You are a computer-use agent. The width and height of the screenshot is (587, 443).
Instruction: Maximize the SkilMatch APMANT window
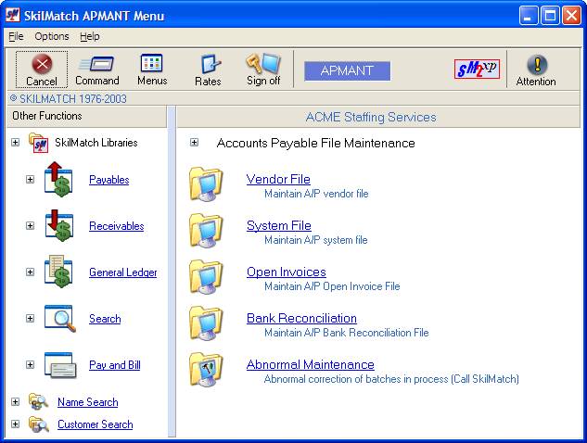coord(550,16)
